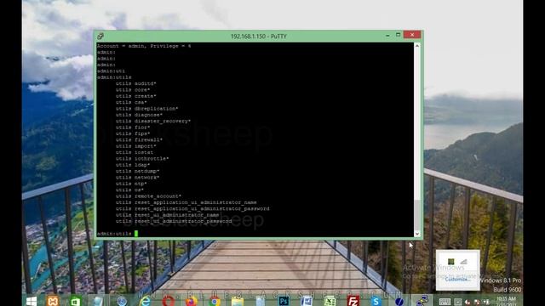
Task: Click the Action Center flag tray icon
Action: tap(477, 303)
